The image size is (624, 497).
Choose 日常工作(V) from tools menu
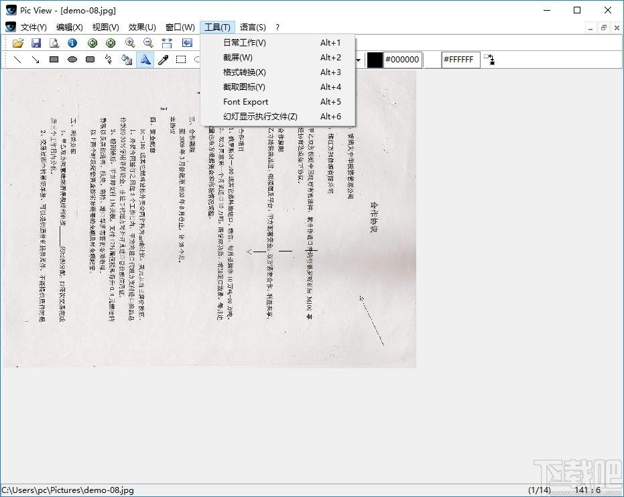pyautogui.click(x=277, y=43)
